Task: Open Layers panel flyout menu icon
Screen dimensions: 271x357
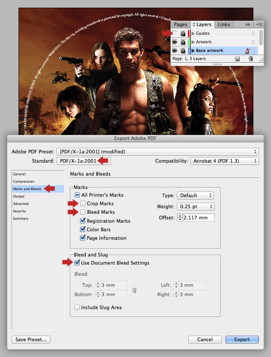Action: [259, 24]
